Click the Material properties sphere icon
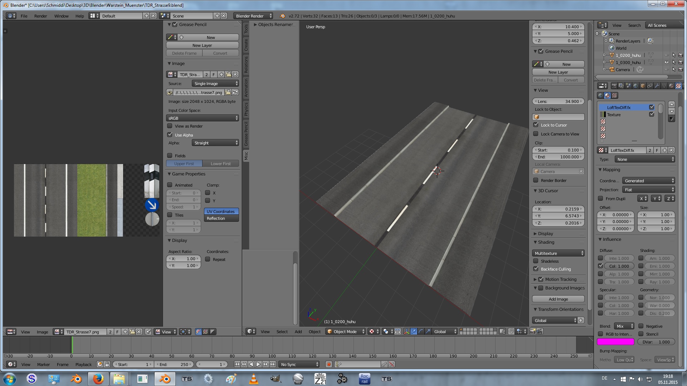The width and height of the screenshot is (687, 386). click(x=671, y=86)
